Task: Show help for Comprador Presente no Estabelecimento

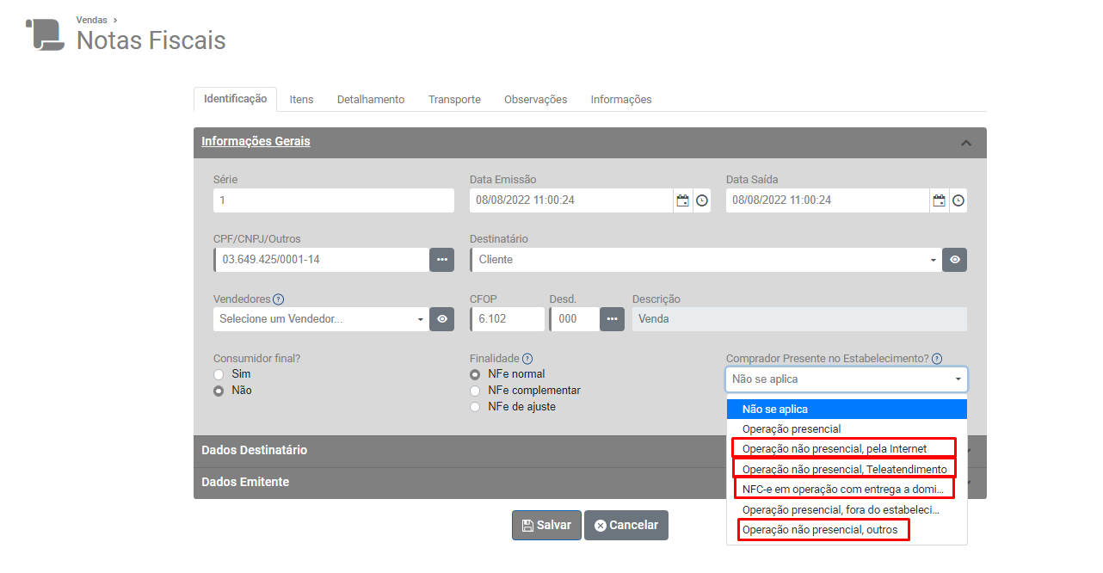Action: (937, 359)
